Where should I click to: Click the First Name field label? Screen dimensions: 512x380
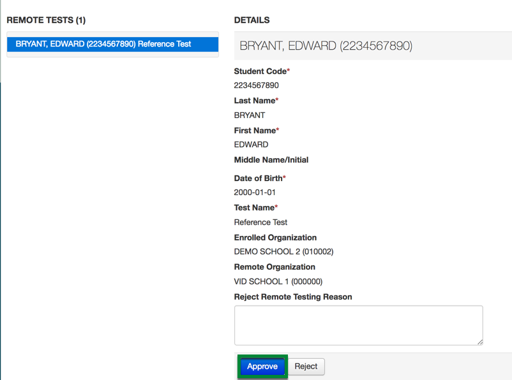(x=256, y=131)
